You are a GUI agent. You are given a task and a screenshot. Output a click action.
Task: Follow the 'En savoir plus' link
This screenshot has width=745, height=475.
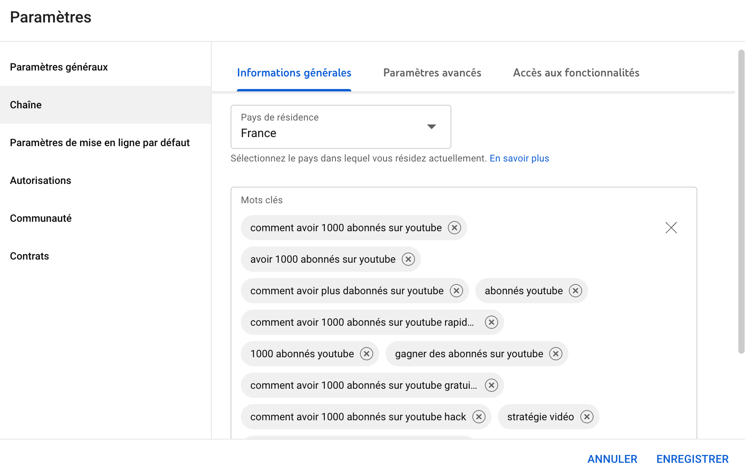pos(519,158)
